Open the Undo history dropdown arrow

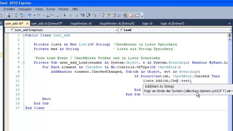(x=34, y=15)
